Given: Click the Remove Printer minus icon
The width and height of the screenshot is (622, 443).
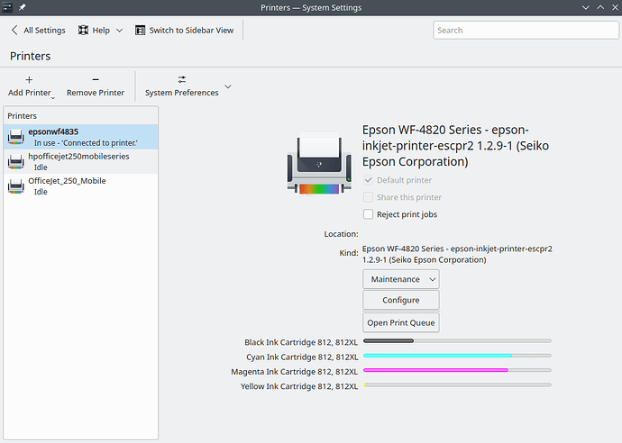Looking at the screenshot, I should click(x=96, y=79).
